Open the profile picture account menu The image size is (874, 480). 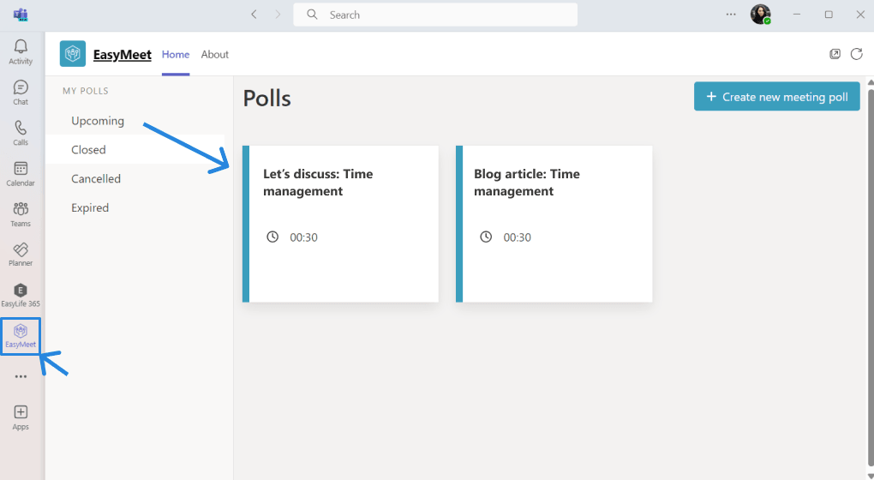tap(760, 15)
